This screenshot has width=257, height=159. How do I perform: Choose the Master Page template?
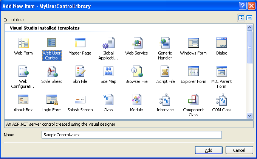80,43
